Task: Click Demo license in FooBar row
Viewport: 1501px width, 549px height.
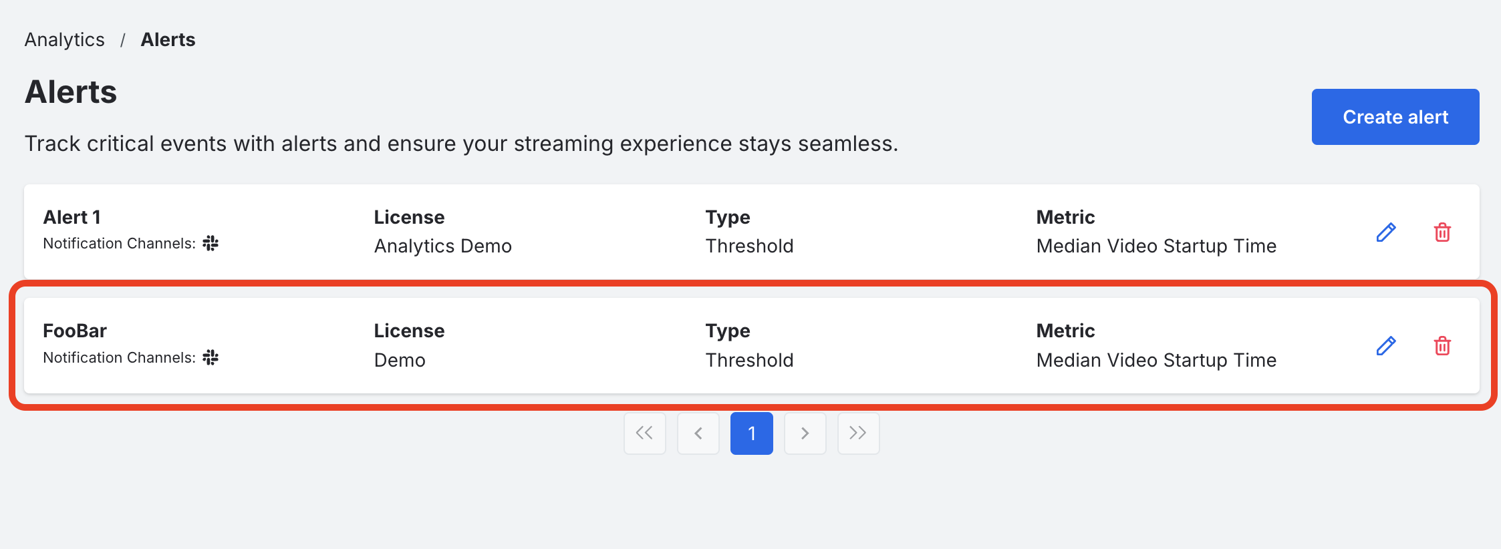Action: click(x=400, y=360)
